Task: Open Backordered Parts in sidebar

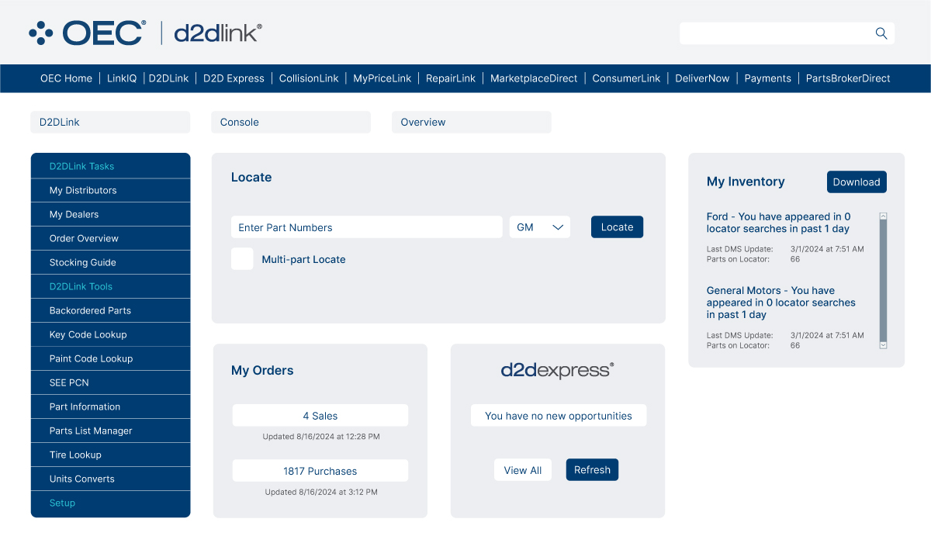Action: (110, 311)
